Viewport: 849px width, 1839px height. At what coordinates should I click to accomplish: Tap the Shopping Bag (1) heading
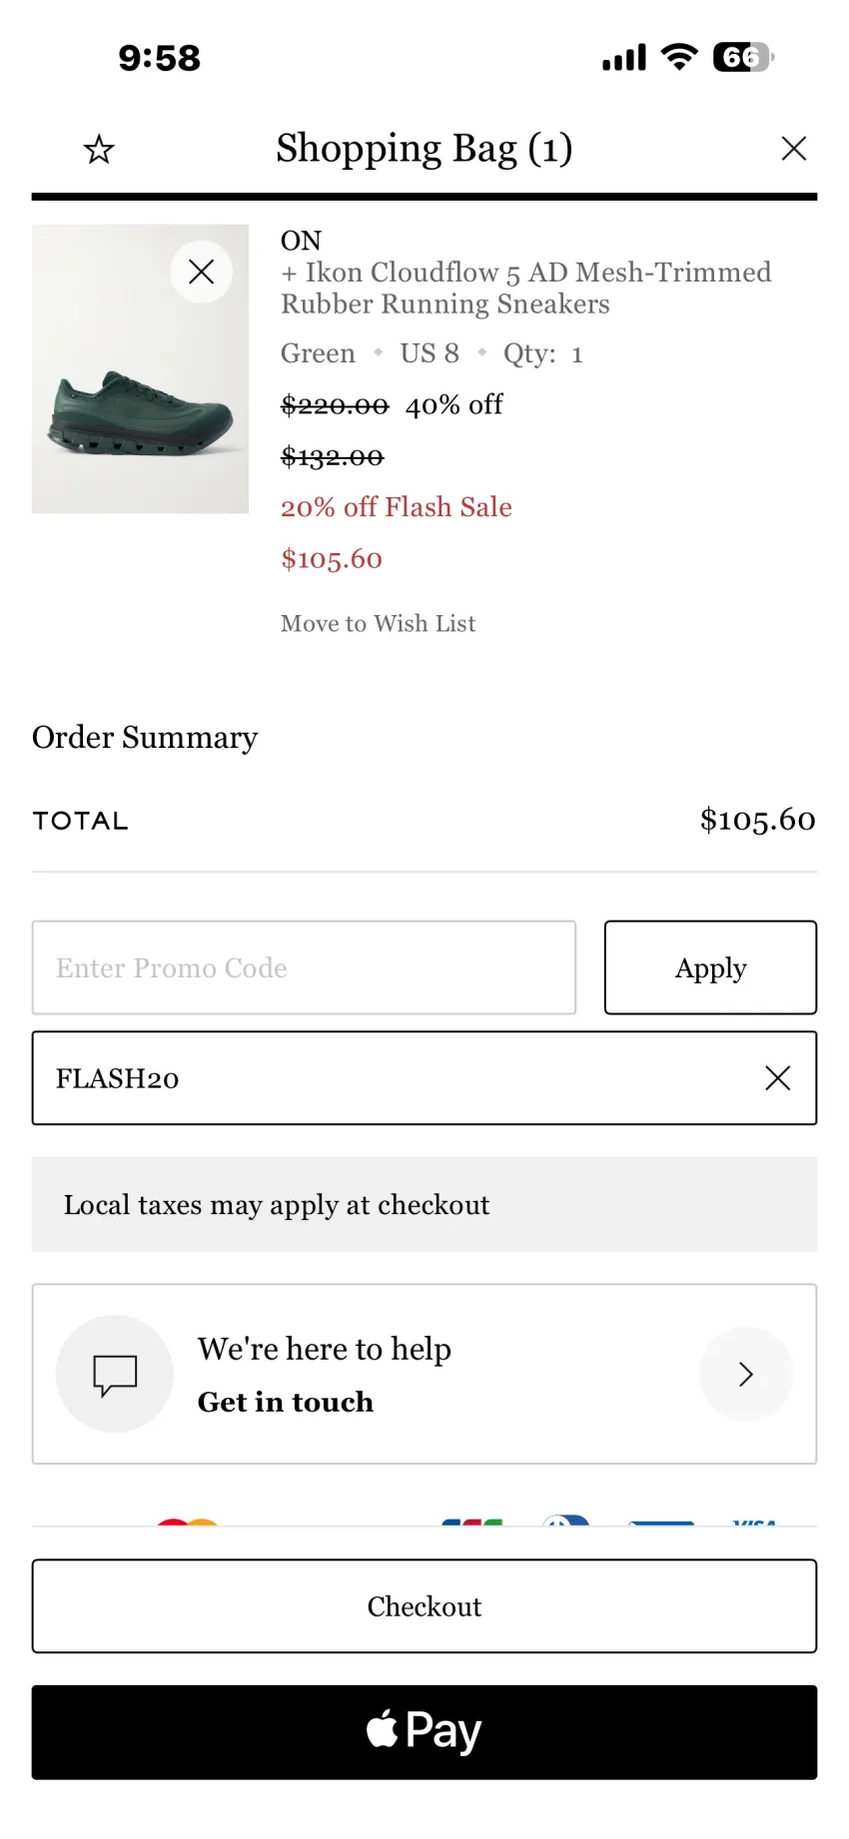click(x=424, y=149)
